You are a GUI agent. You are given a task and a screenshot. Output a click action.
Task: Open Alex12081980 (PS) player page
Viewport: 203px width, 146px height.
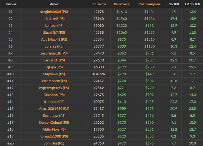[x=54, y=109]
